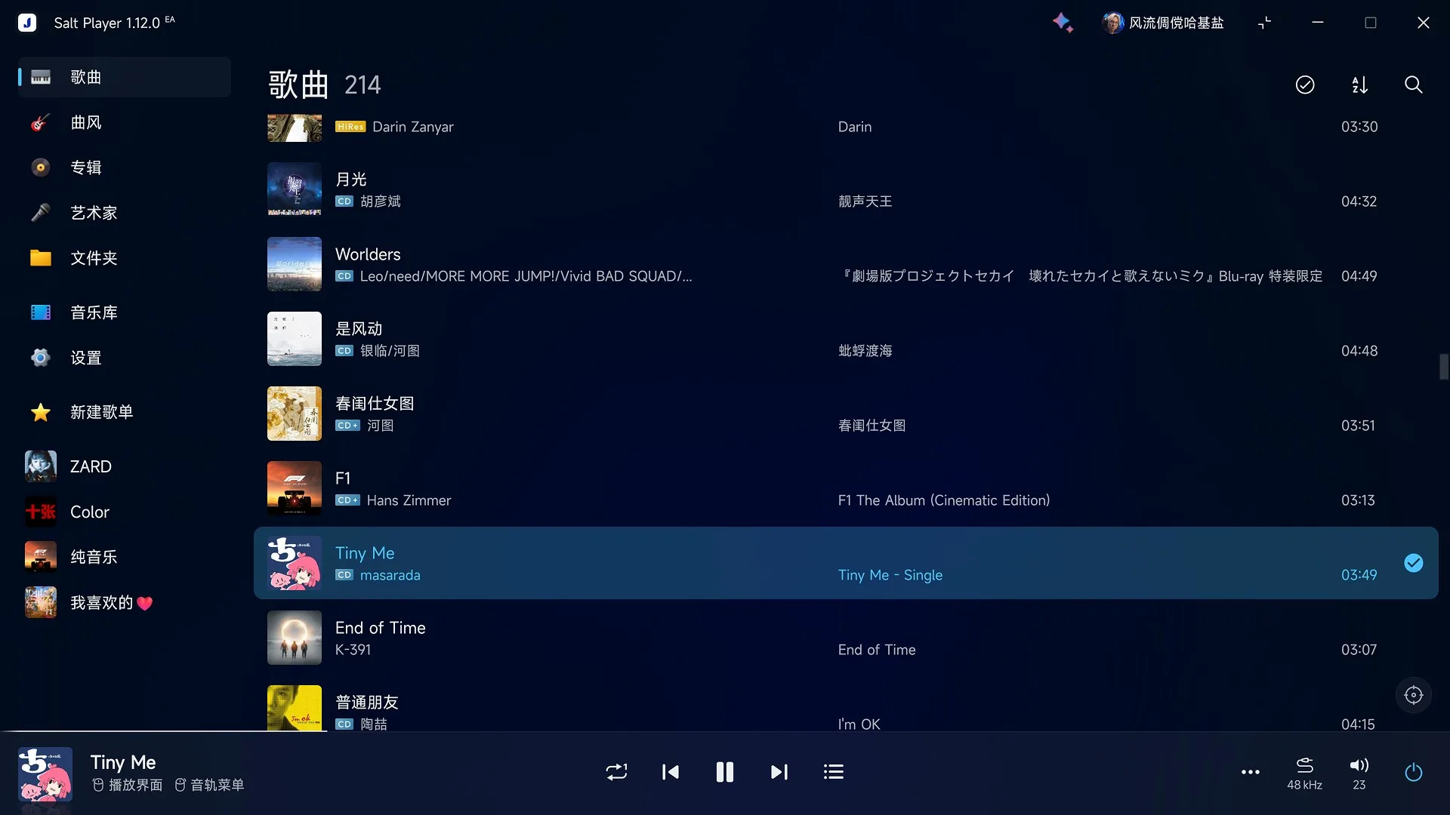Click album name 靓声天王
This screenshot has width=1450, height=815.
coord(865,201)
